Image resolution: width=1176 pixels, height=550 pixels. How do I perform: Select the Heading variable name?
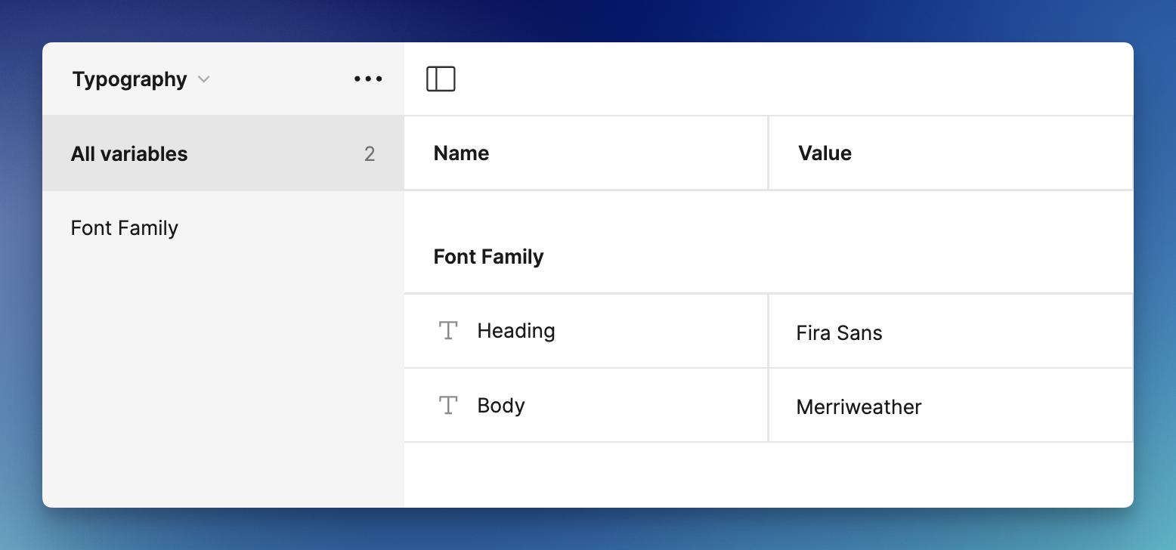point(516,331)
